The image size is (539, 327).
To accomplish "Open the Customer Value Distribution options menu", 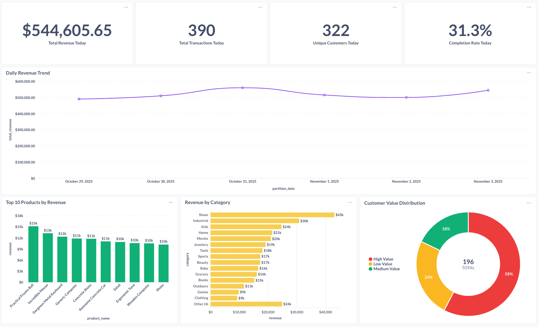I will [529, 203].
